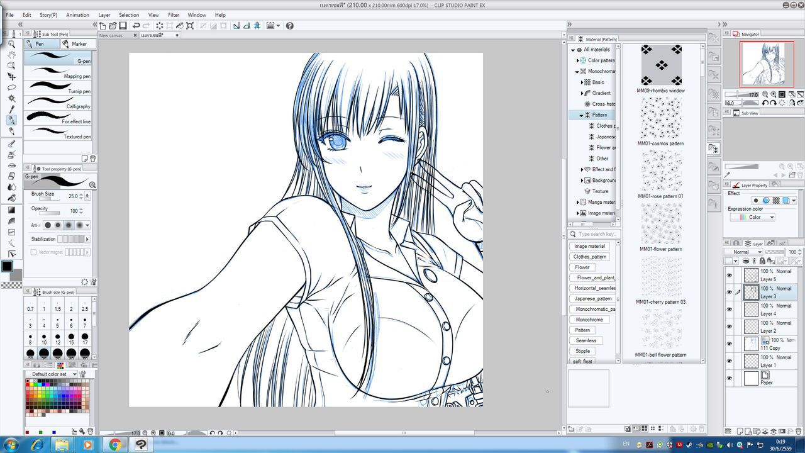805x453 pixels.
Task: Select the Pencil tool in toolbox
Action: [x=11, y=130]
